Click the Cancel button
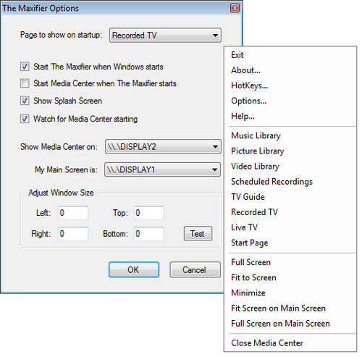This screenshot has height=357, width=362. point(195,269)
